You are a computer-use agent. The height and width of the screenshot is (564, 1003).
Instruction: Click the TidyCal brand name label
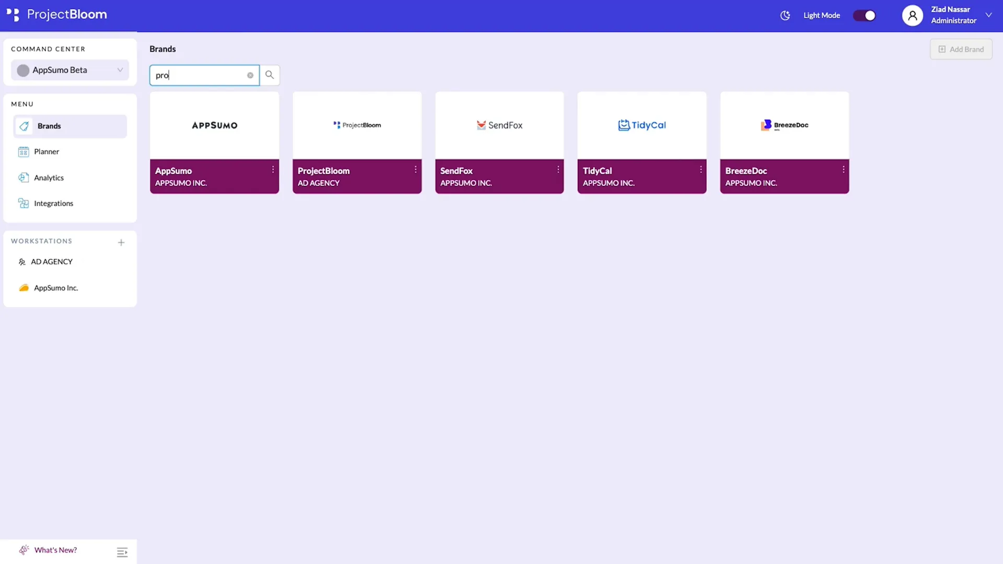(597, 171)
